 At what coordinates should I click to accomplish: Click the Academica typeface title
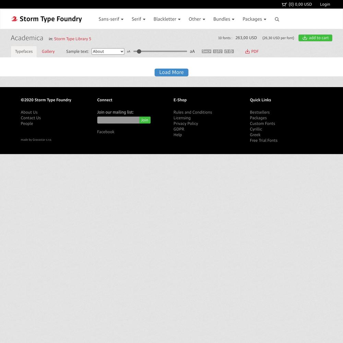click(x=27, y=38)
